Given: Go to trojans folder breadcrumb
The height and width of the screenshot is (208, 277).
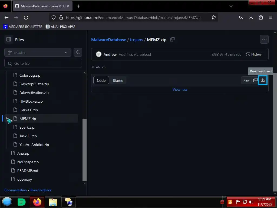Looking at the screenshot, I should coord(136,40).
